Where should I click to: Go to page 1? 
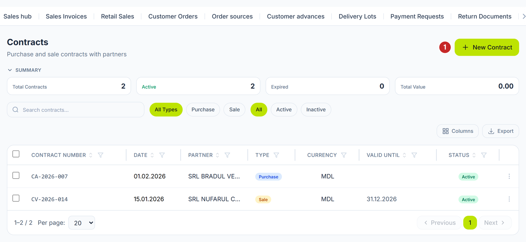pyautogui.click(x=470, y=223)
